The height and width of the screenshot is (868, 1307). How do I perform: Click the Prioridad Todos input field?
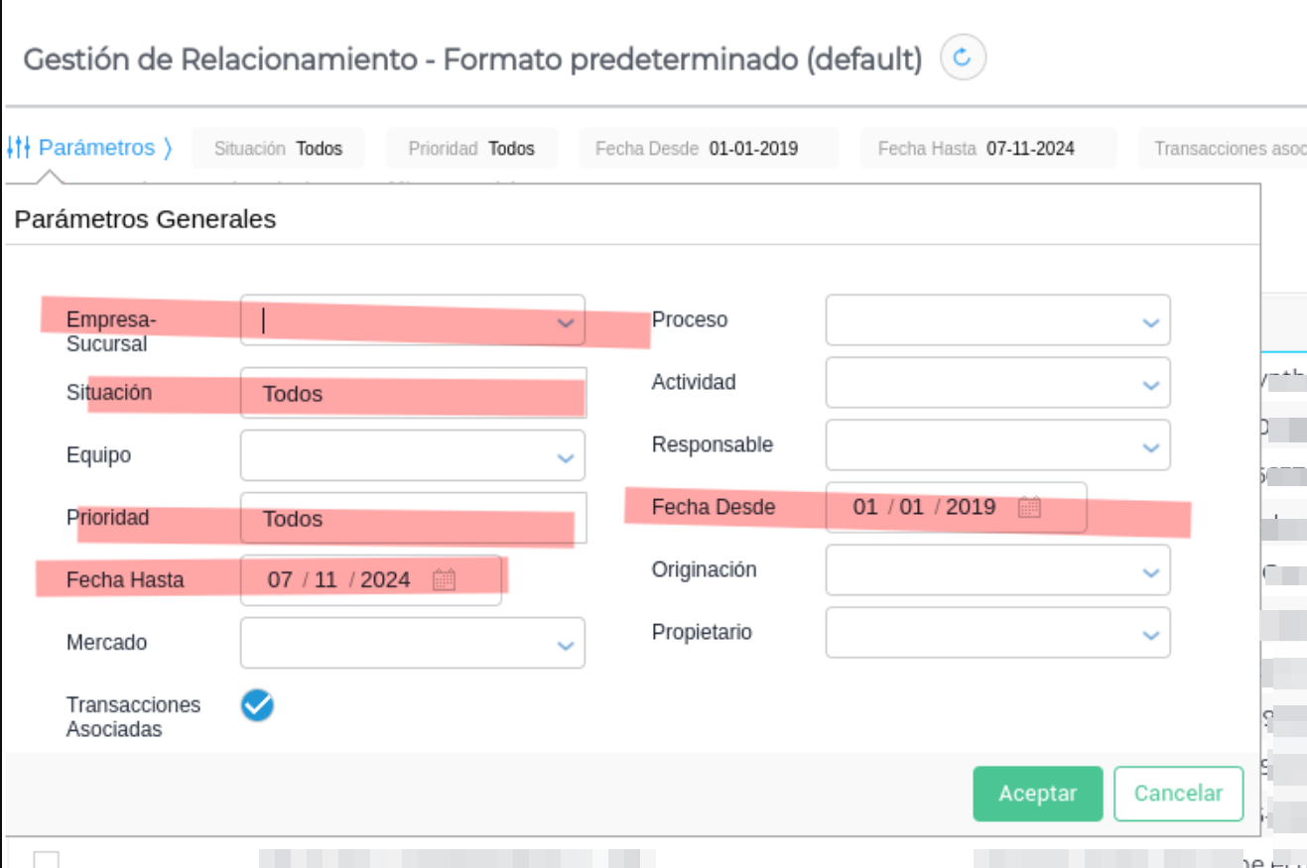[412, 519]
